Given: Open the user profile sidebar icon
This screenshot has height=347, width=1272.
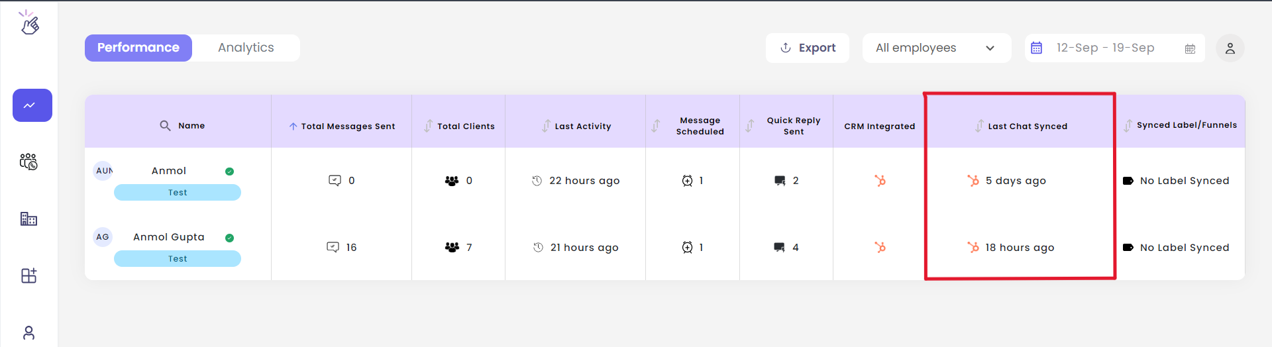Looking at the screenshot, I should (x=28, y=332).
